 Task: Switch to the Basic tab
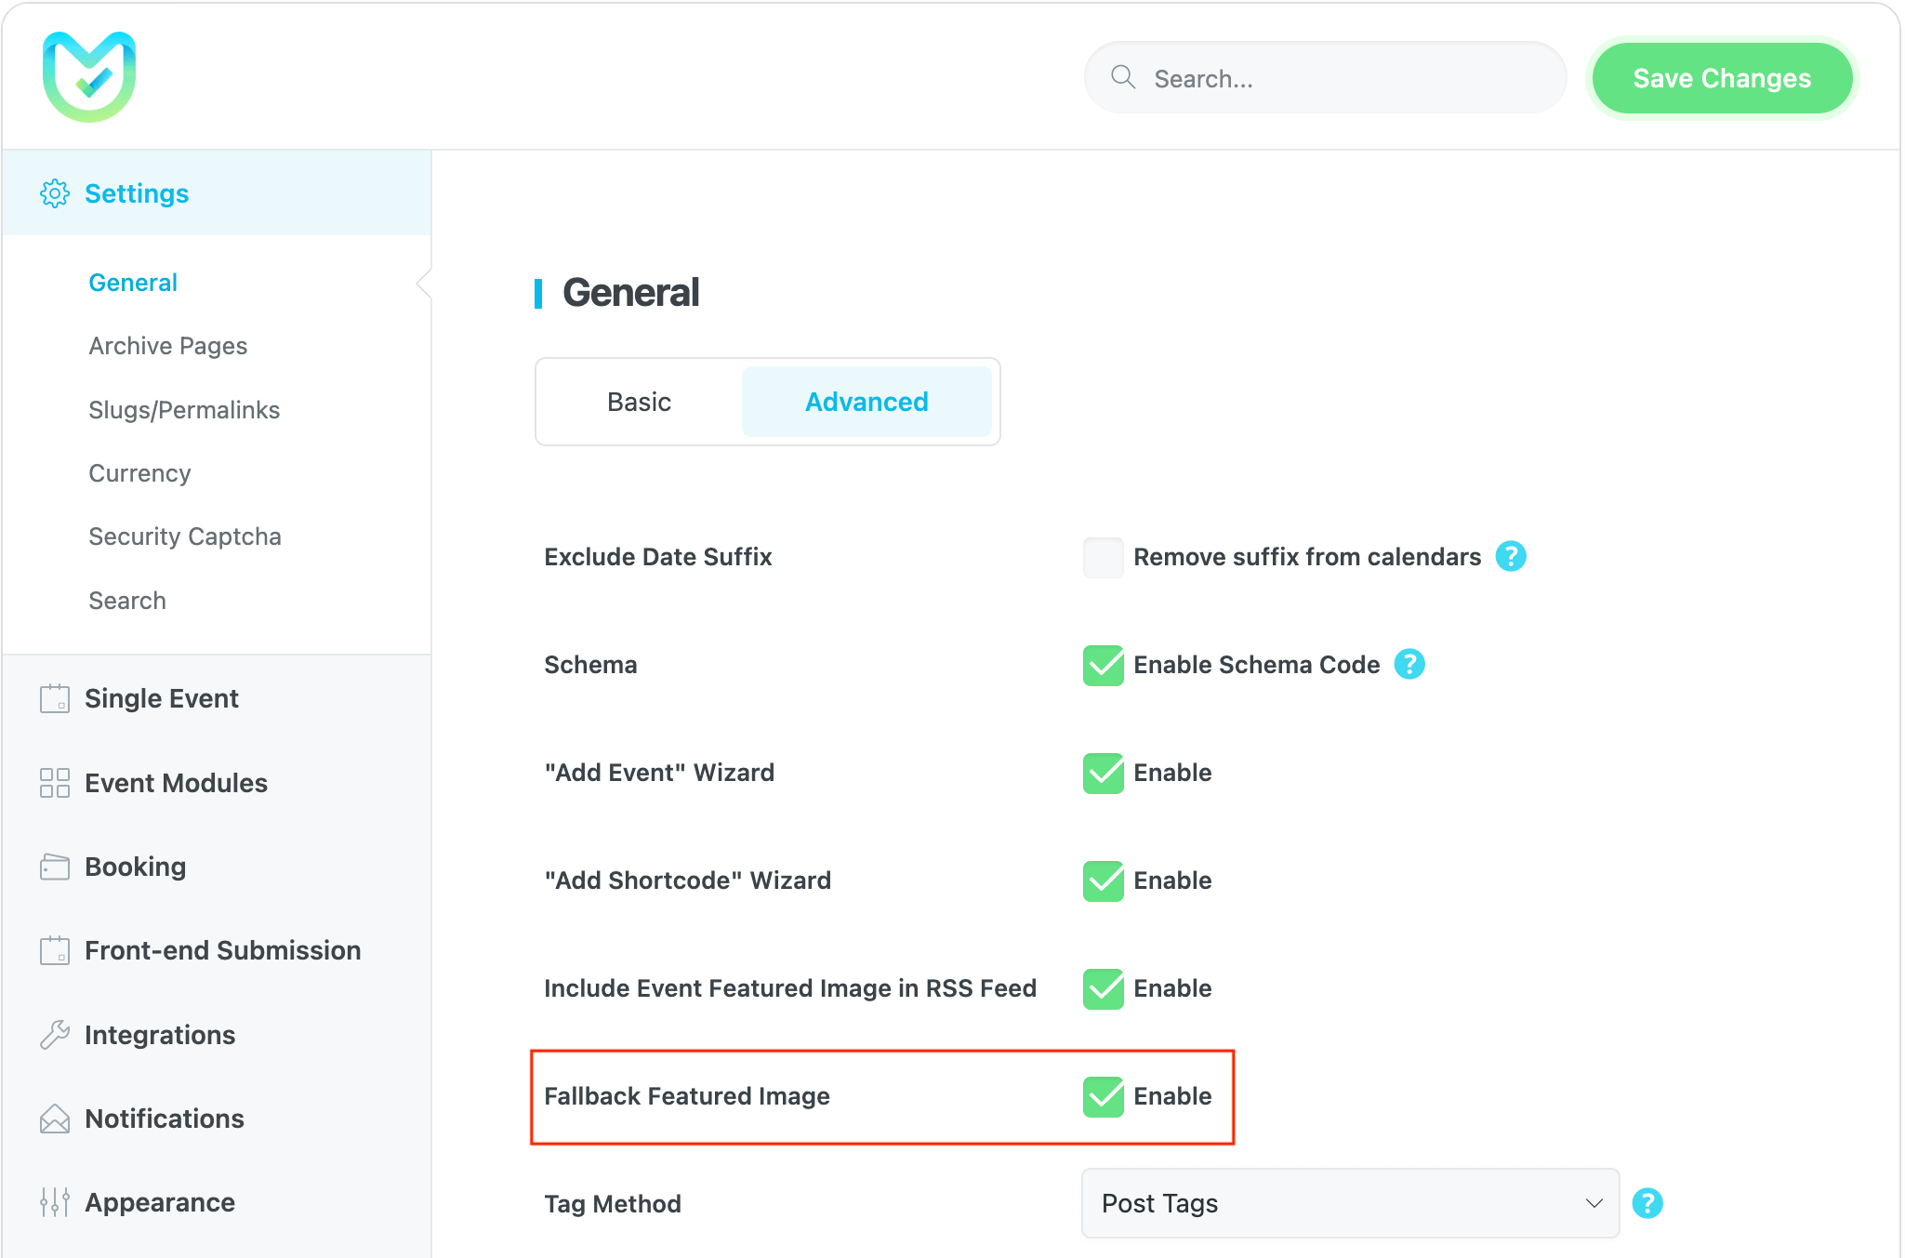point(639,402)
